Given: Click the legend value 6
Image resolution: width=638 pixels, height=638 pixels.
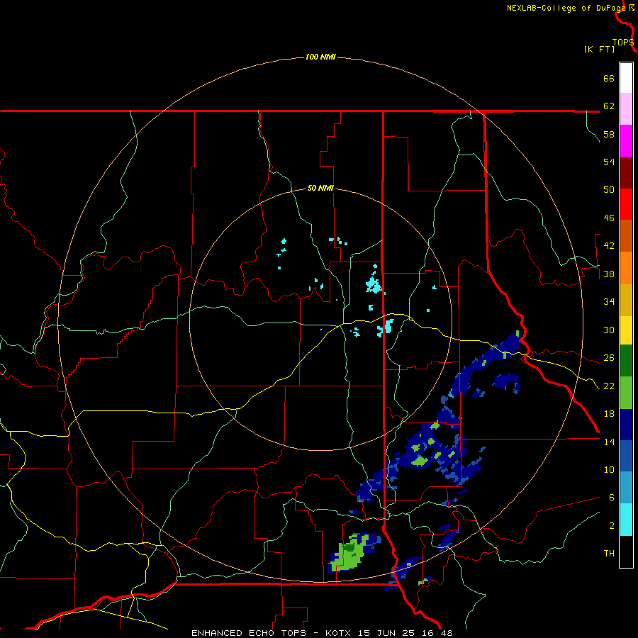Looking at the screenshot, I should [611, 498].
